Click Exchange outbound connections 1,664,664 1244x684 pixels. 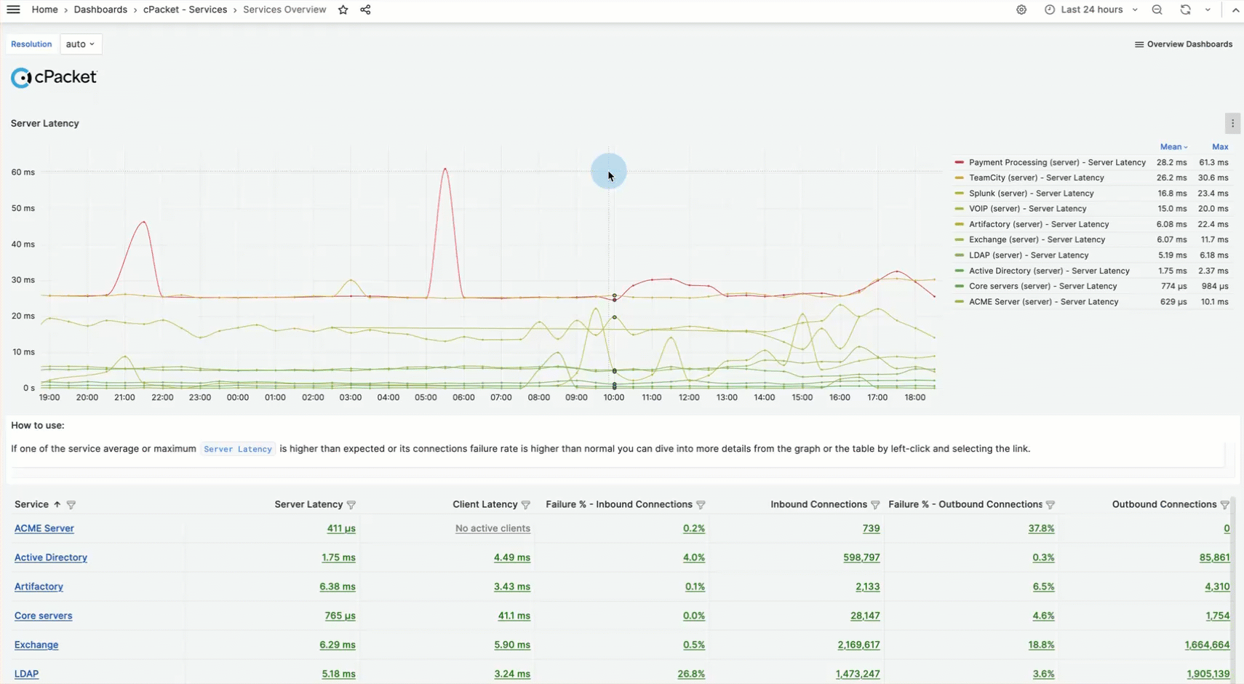click(x=1207, y=645)
